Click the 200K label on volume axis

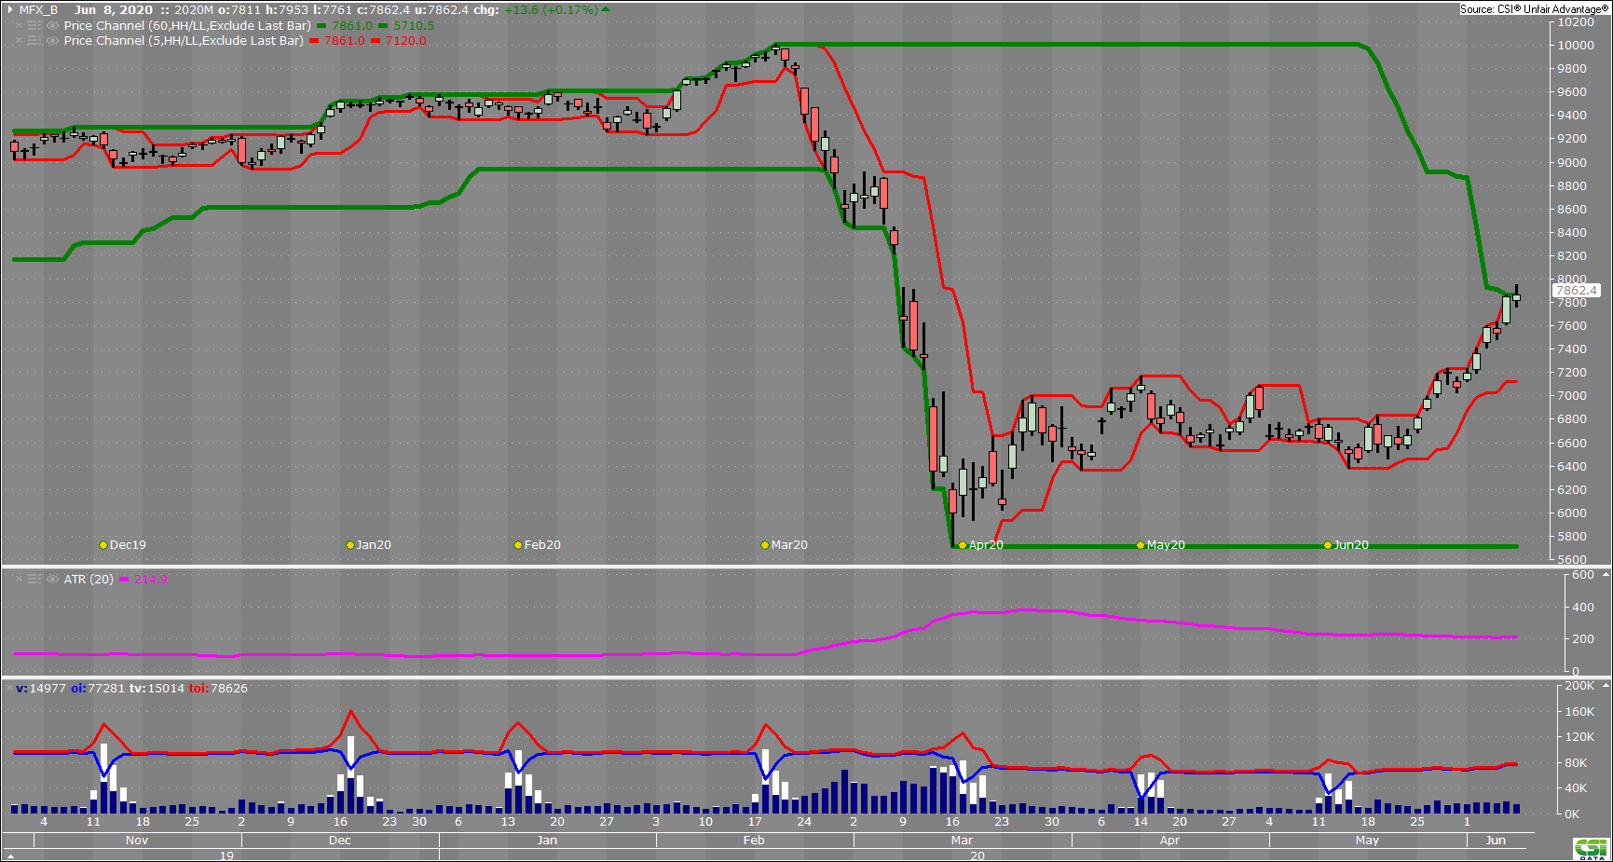click(1579, 686)
